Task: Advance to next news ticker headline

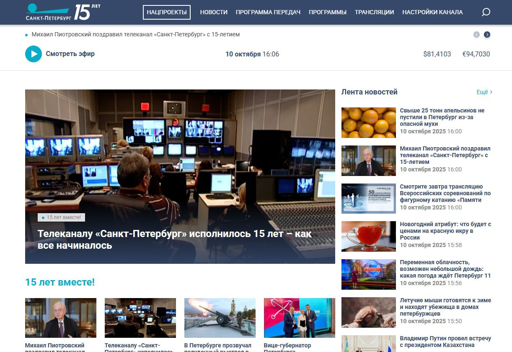Action: (487, 35)
